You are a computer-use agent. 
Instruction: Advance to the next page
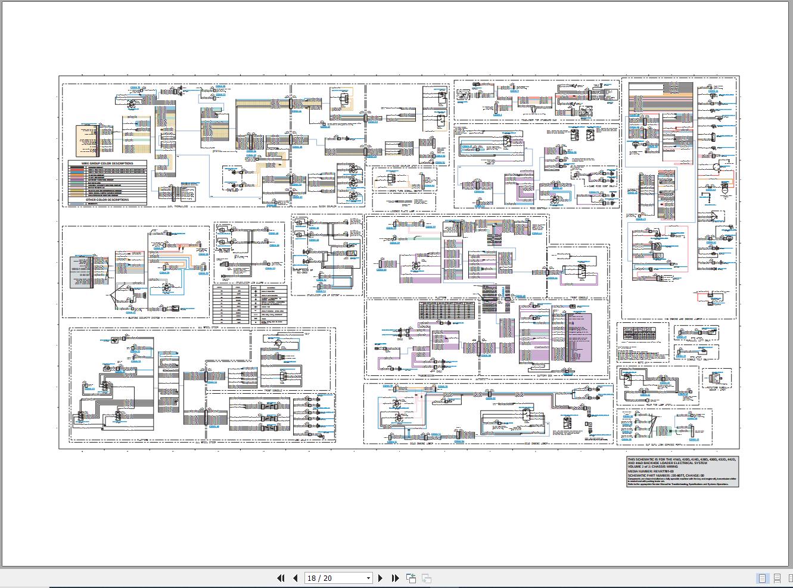point(381,578)
